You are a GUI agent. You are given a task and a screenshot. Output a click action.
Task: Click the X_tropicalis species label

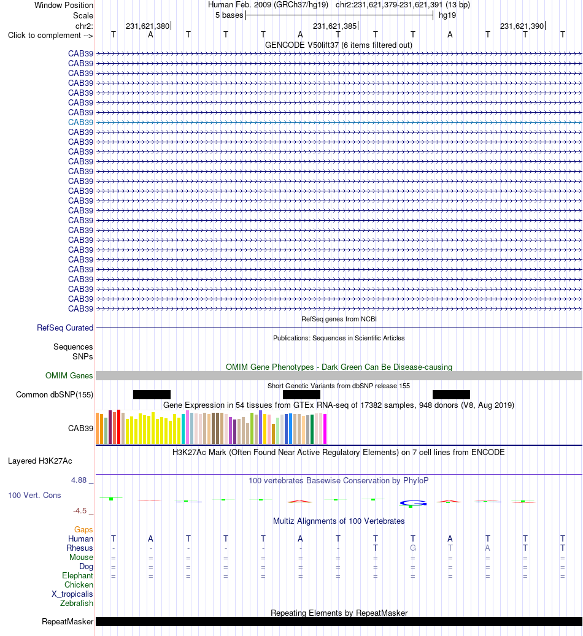72,594
